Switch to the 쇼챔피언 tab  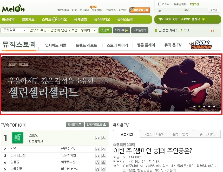click(127, 134)
